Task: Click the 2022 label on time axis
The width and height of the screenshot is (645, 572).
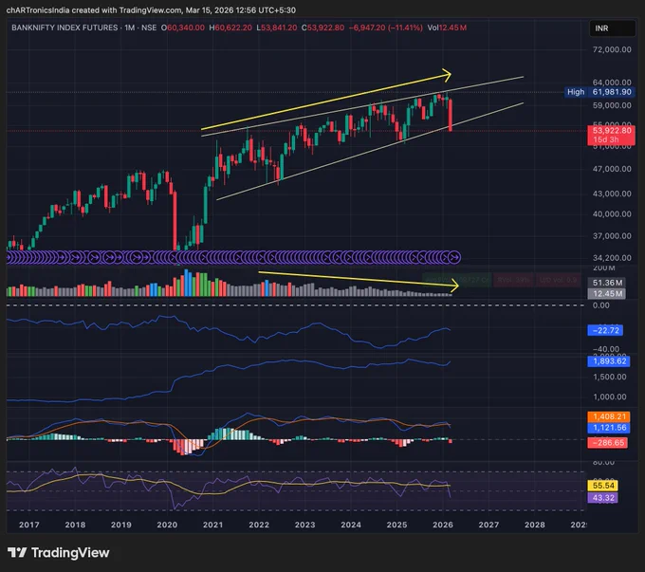Action: click(x=259, y=525)
